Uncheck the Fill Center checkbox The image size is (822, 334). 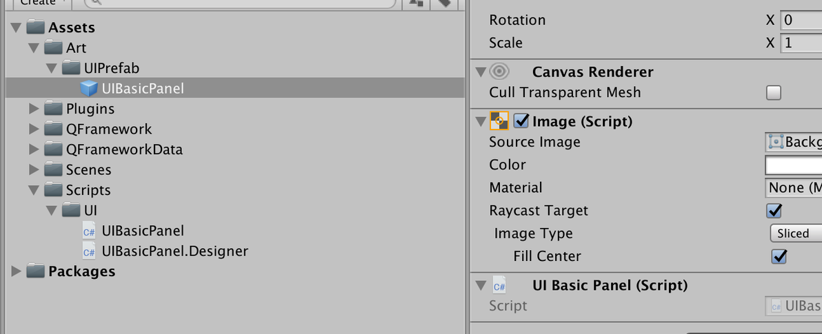point(779,256)
